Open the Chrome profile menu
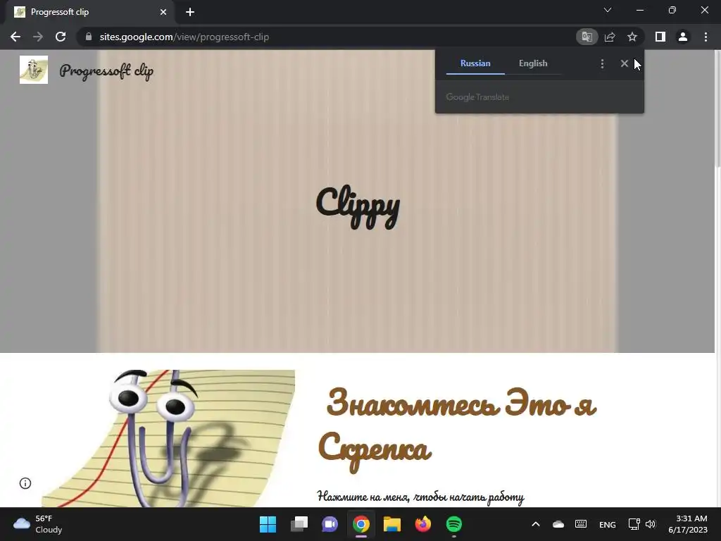This screenshot has width=721, height=541. [683, 37]
